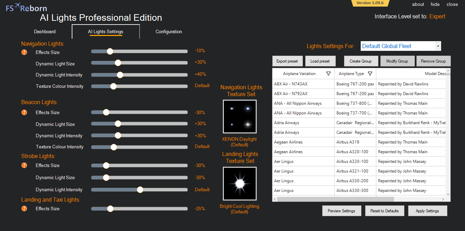The image size is (465, 231).
Task: Select the ABX Air - N792AX row
Action: point(359,94)
